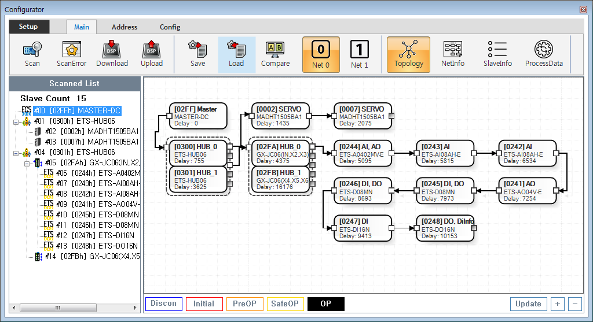Viewport: 593px width, 322px height.
Task: Open the ScanError tool
Action: [x=71, y=54]
